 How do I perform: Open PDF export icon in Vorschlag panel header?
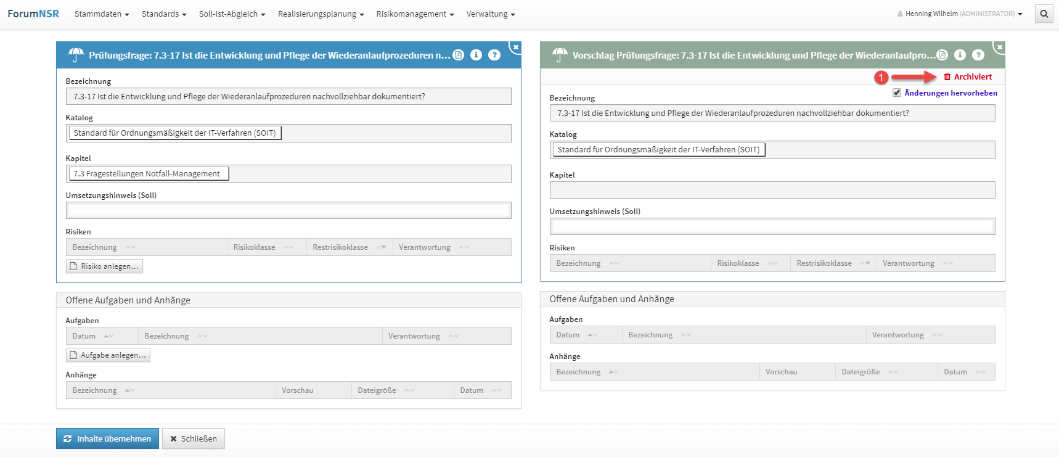click(942, 55)
